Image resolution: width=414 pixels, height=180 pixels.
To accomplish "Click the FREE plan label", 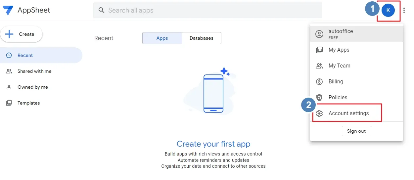I will click(x=333, y=38).
